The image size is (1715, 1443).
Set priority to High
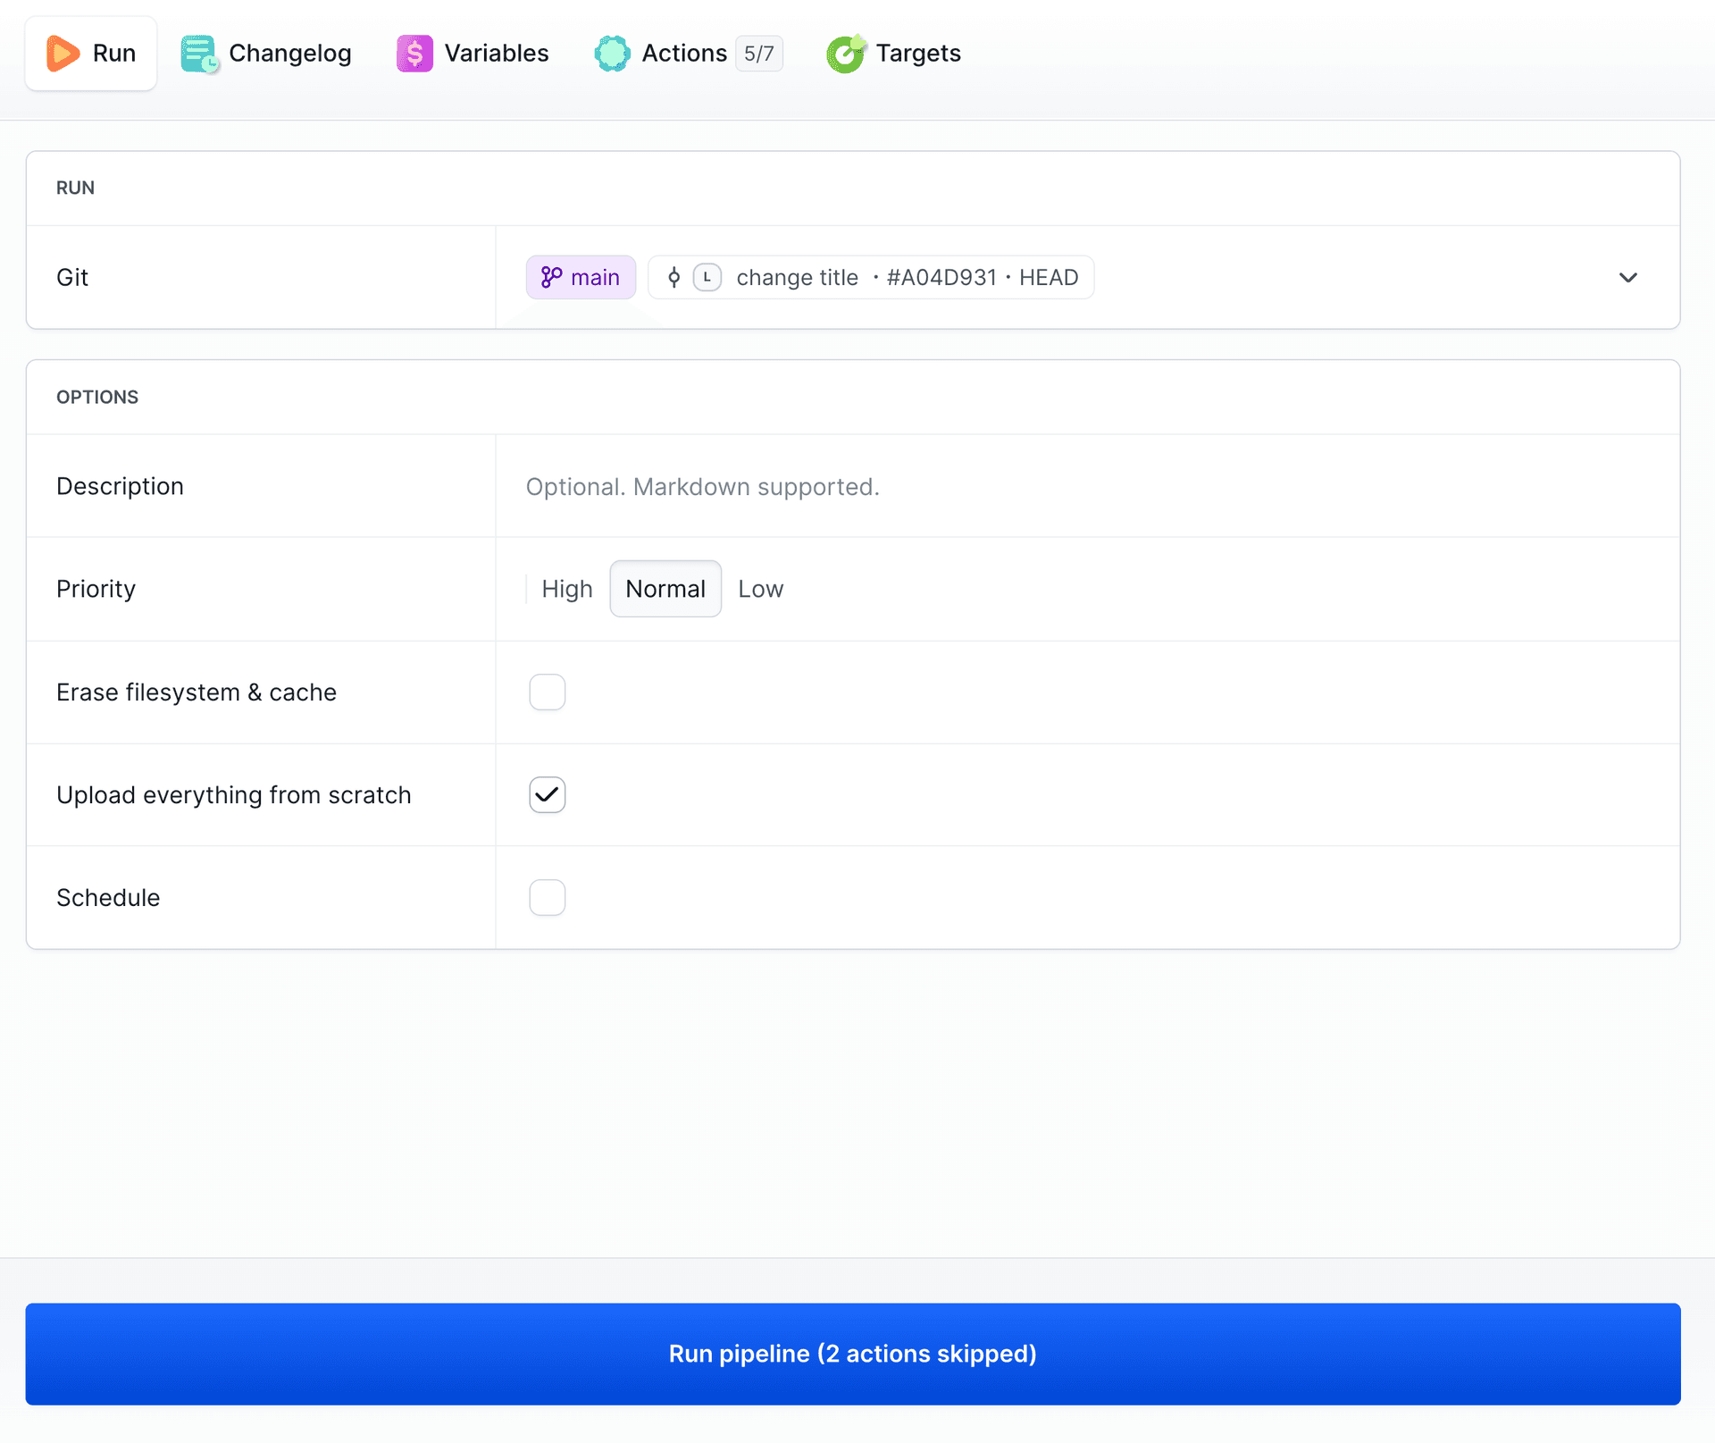[566, 589]
